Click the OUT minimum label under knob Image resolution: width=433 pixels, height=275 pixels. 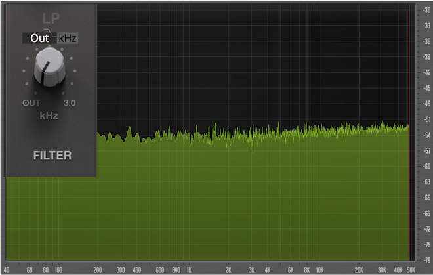pos(31,103)
